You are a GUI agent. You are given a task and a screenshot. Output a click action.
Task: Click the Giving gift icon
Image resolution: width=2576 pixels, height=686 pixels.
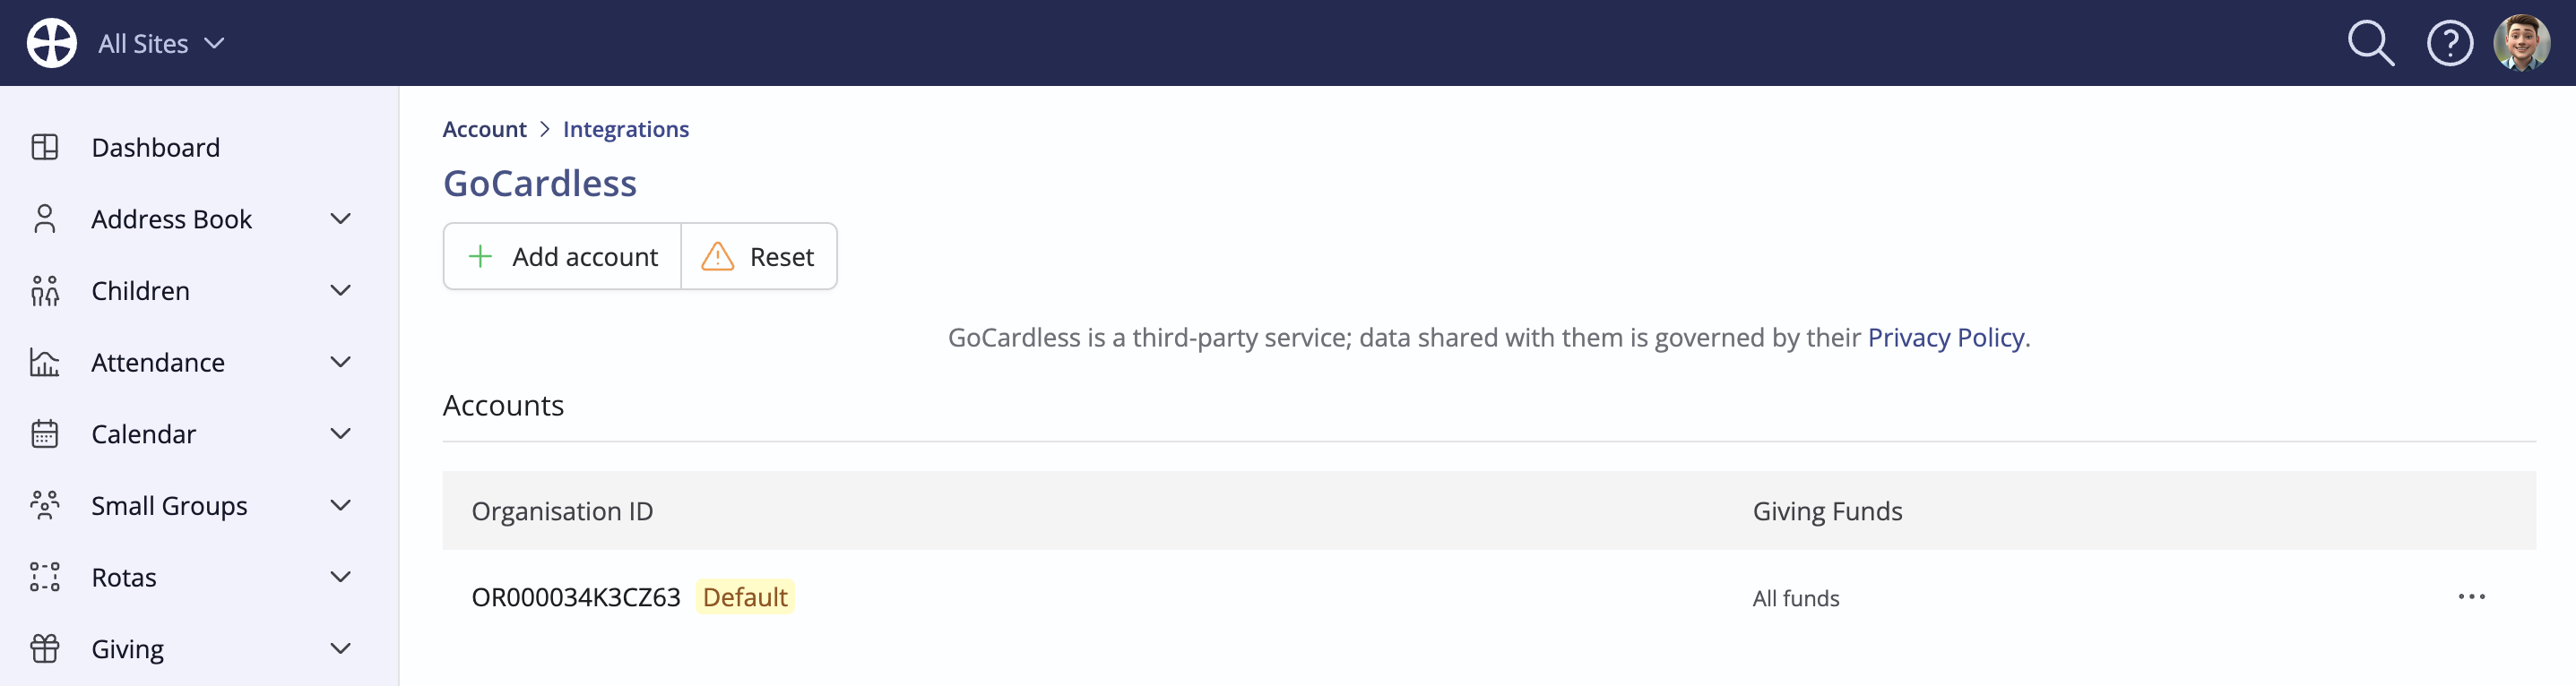coord(45,649)
